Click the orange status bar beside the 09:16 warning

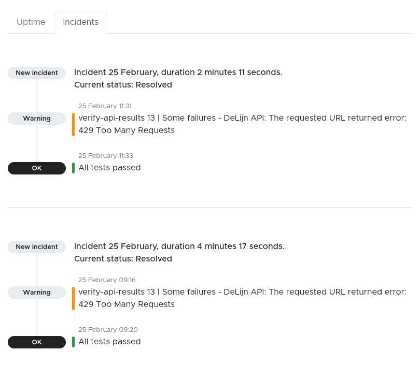point(74,298)
